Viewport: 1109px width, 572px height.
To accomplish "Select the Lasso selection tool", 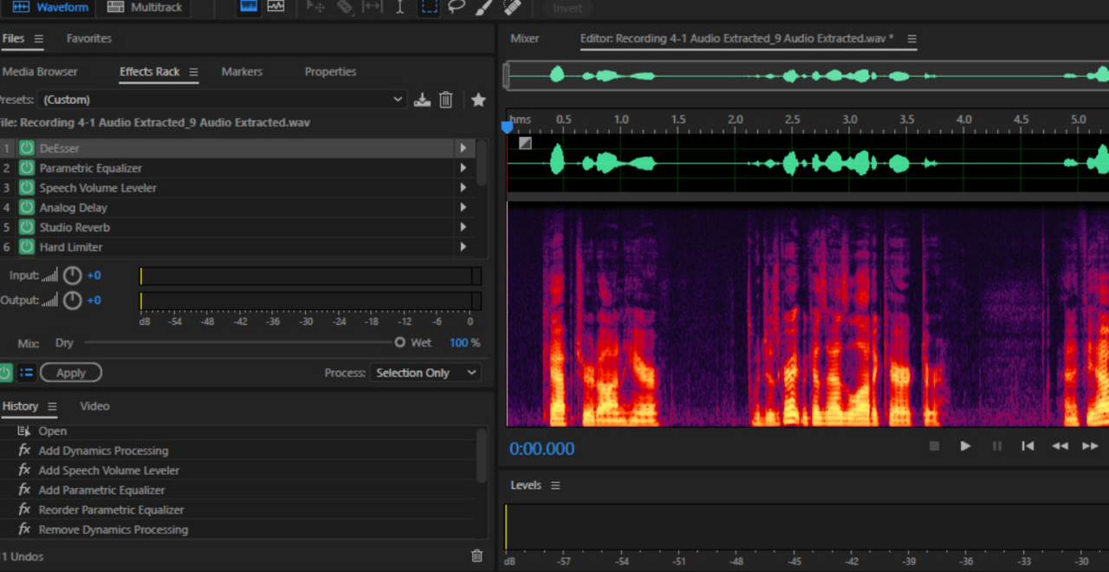I will [457, 8].
